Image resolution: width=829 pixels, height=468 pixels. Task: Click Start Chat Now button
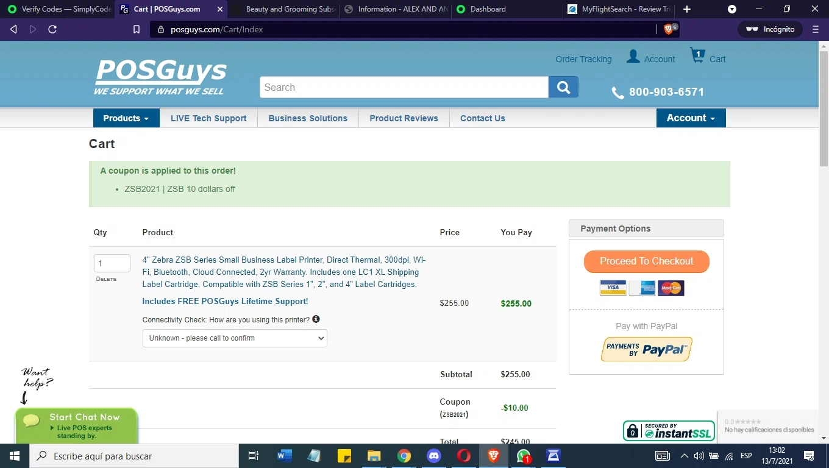(x=76, y=427)
